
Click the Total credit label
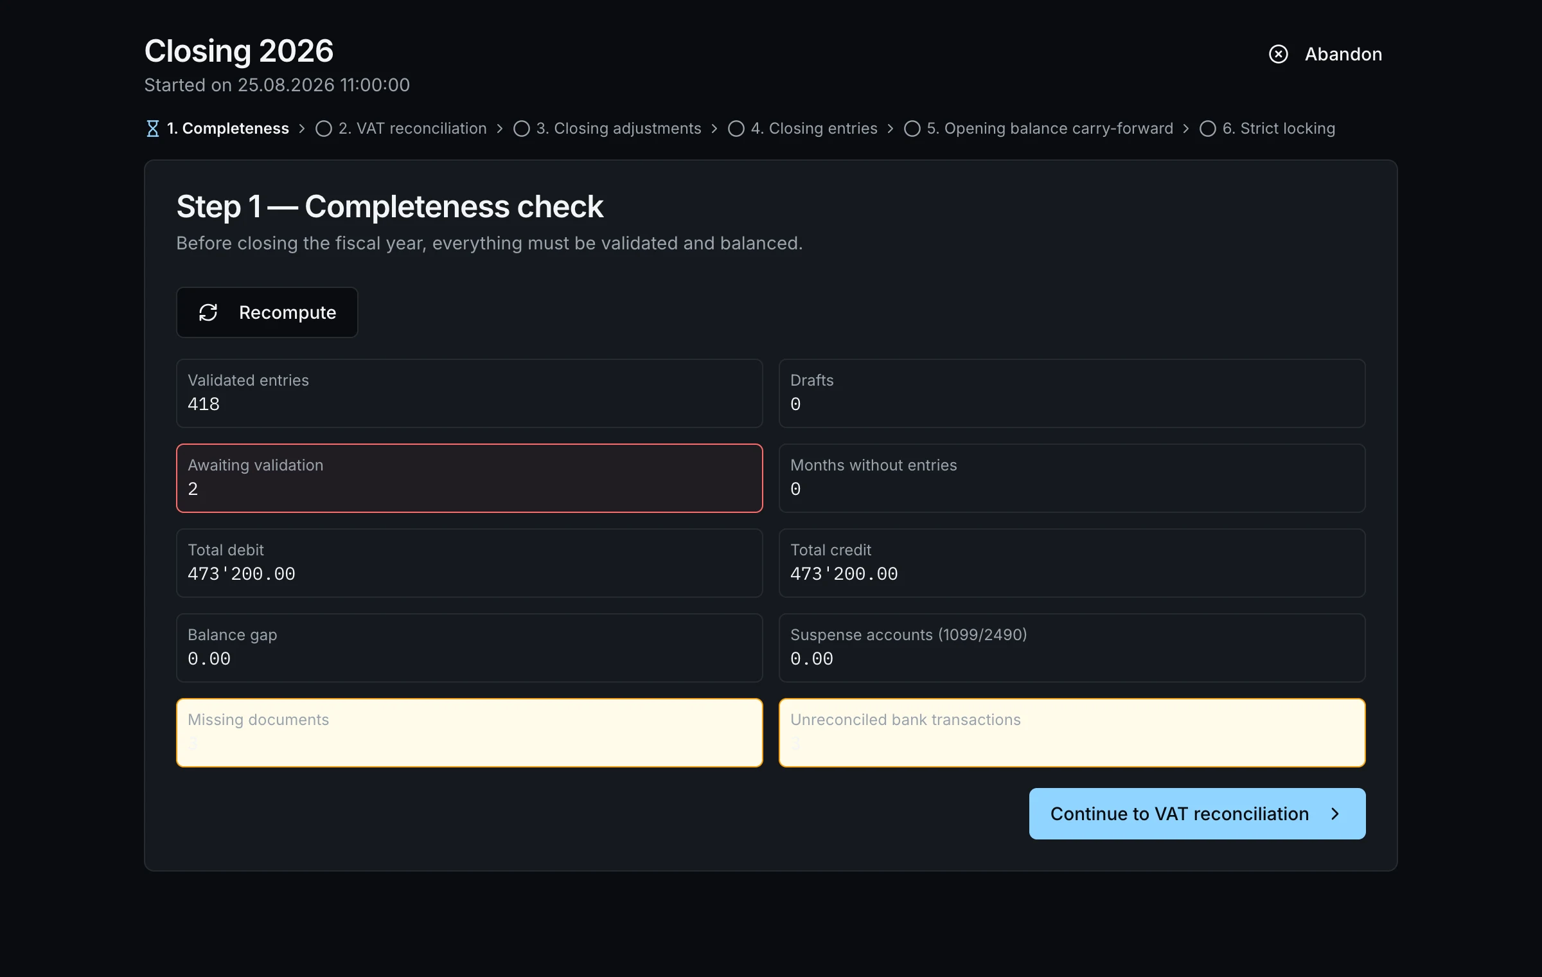click(831, 550)
